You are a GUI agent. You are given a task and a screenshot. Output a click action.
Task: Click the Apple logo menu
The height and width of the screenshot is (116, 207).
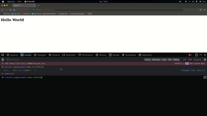[x=3, y=2]
